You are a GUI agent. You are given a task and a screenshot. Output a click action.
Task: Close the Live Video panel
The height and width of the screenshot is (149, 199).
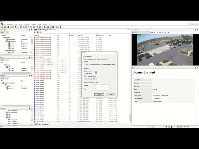198,30
